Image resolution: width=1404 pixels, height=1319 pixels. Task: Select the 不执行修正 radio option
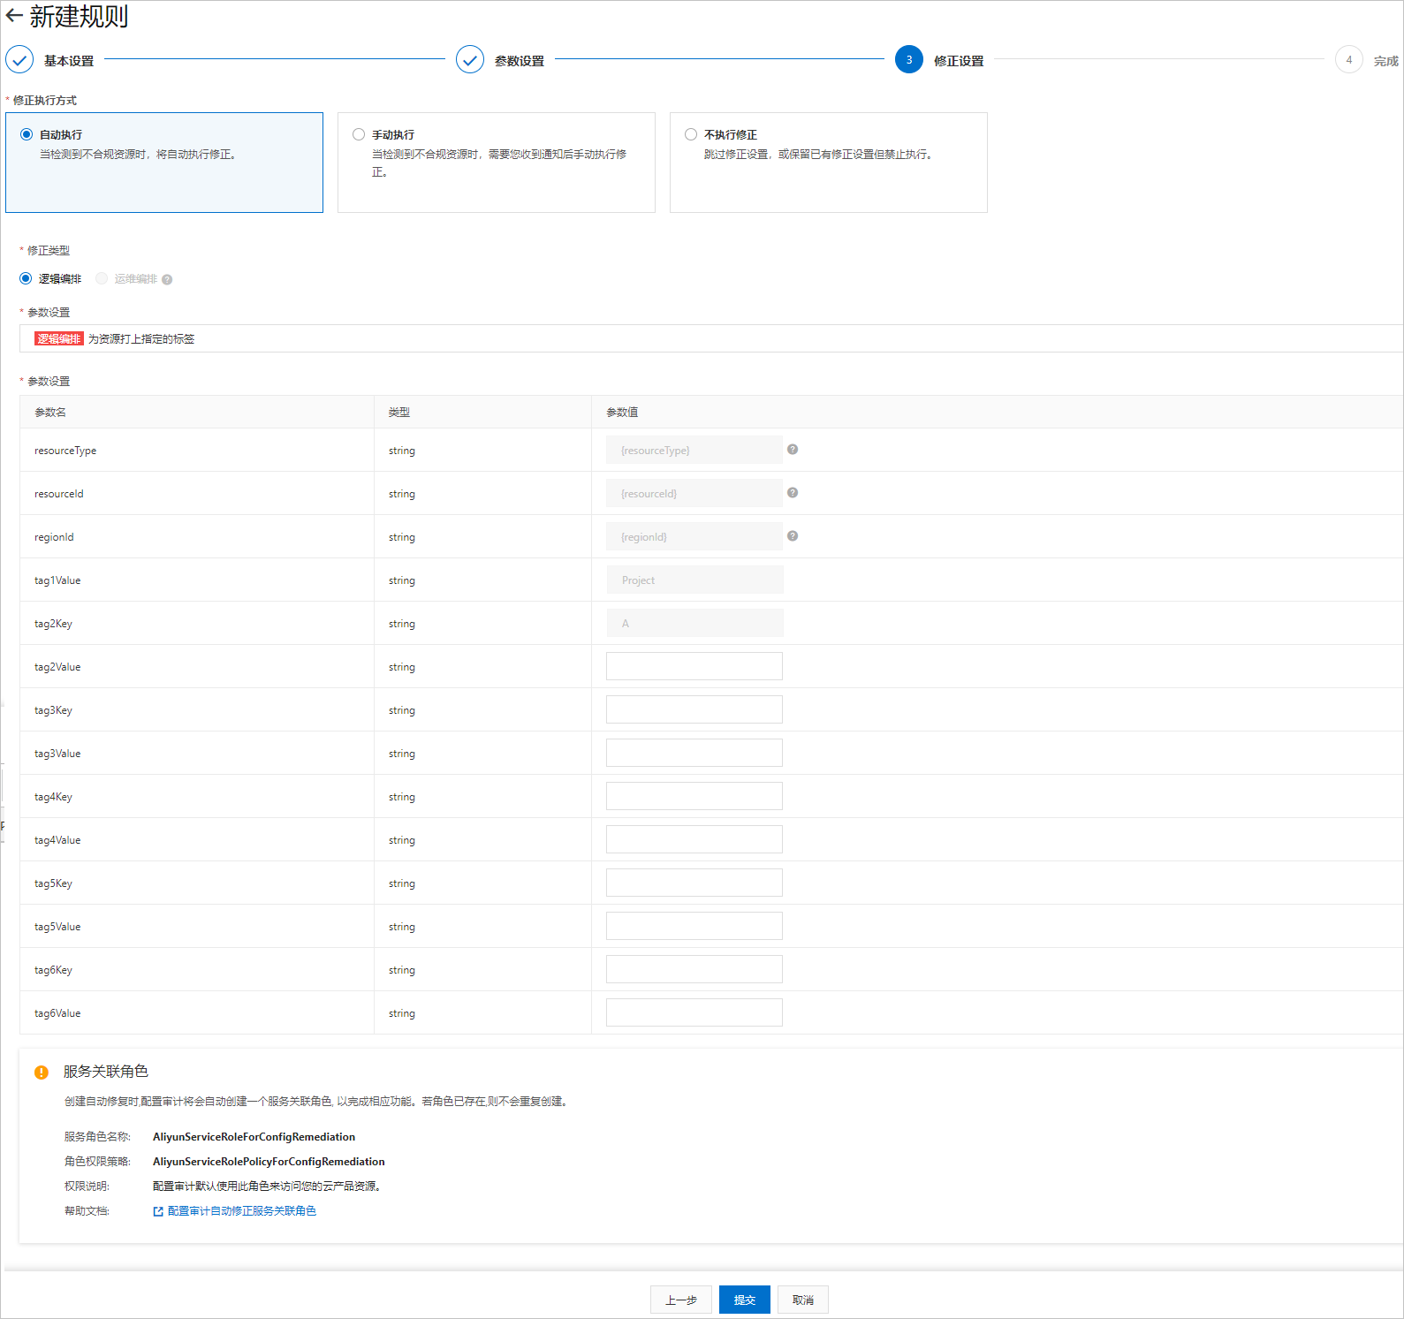click(x=691, y=134)
